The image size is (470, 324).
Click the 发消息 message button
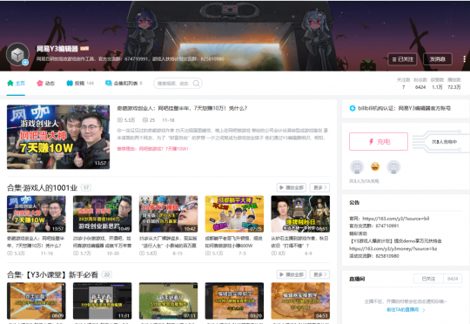point(438,59)
